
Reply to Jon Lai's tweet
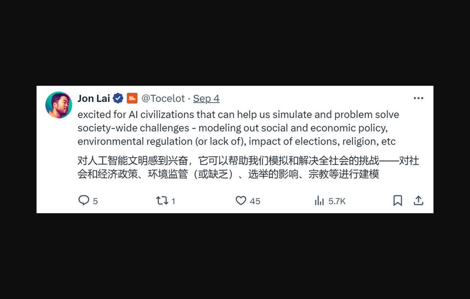tap(83, 201)
